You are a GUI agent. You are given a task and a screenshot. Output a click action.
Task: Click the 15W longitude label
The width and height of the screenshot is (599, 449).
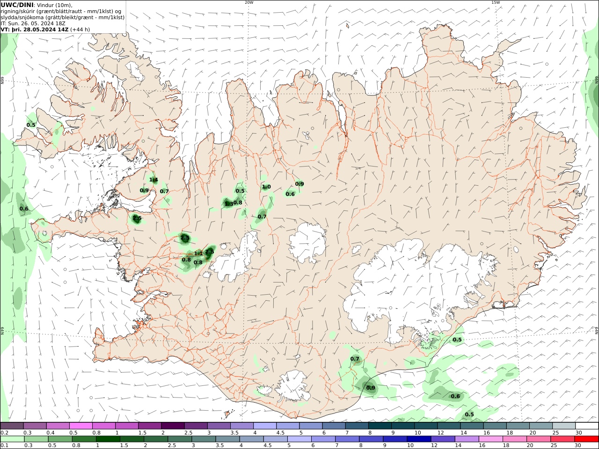[496, 2]
